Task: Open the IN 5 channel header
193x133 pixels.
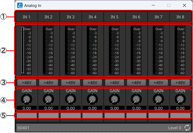Action: point(115,17)
